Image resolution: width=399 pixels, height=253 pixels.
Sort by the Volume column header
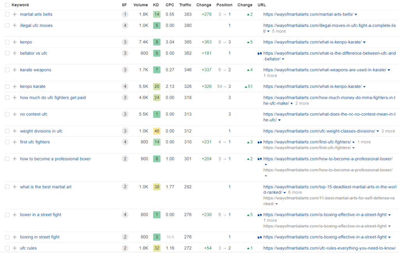141,5
